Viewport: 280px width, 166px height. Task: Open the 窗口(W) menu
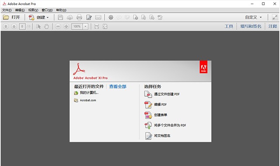tap(47, 10)
